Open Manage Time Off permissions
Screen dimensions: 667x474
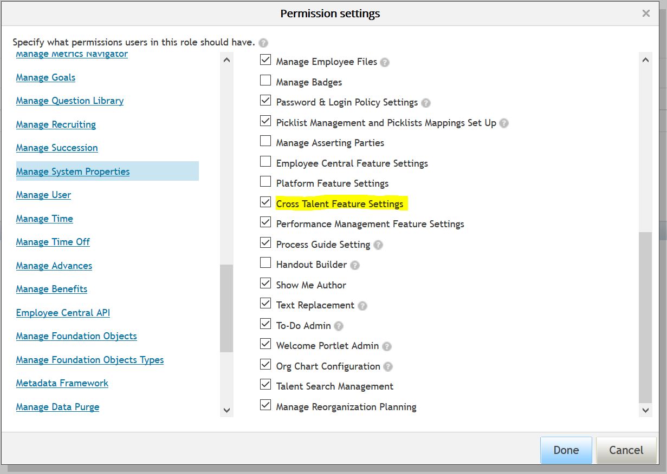(x=53, y=242)
